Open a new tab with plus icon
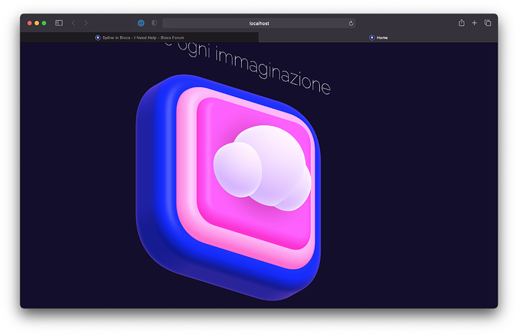518x335 pixels. (x=474, y=23)
